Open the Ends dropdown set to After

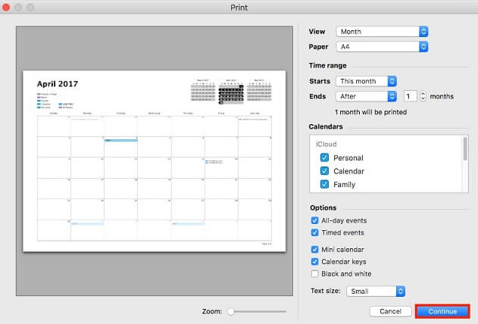click(367, 96)
